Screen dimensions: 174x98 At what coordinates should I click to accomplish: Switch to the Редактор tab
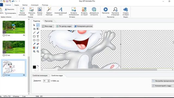coord(36,21)
